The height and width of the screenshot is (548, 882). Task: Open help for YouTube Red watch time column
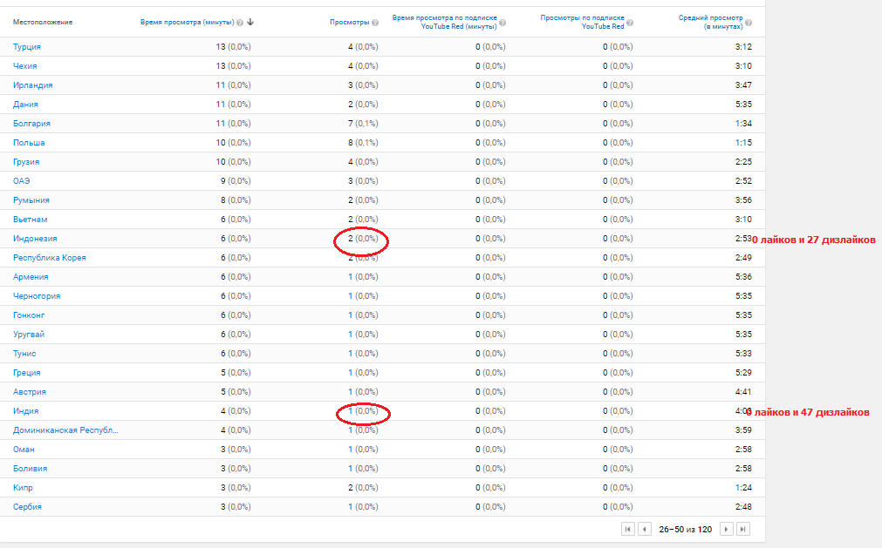pyautogui.click(x=503, y=26)
